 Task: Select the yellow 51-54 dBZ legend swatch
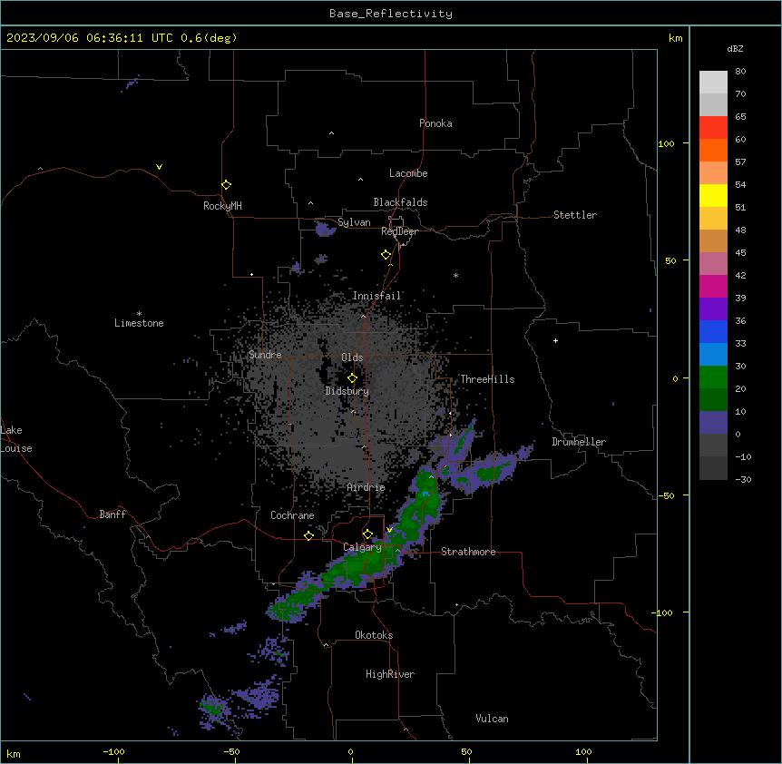[713, 196]
